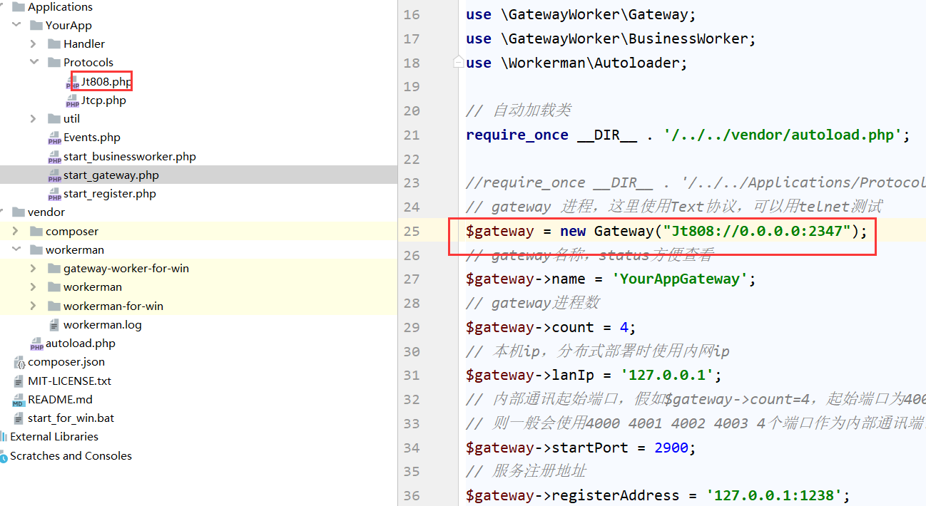
Task: Click the require_once keyword on line 21
Action: pos(517,135)
